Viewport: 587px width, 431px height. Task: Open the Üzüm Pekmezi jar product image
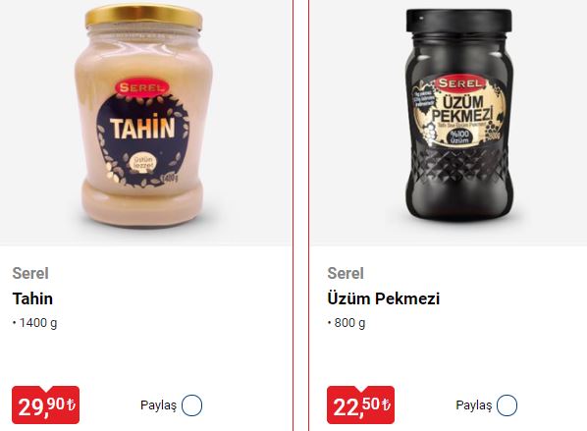459,115
